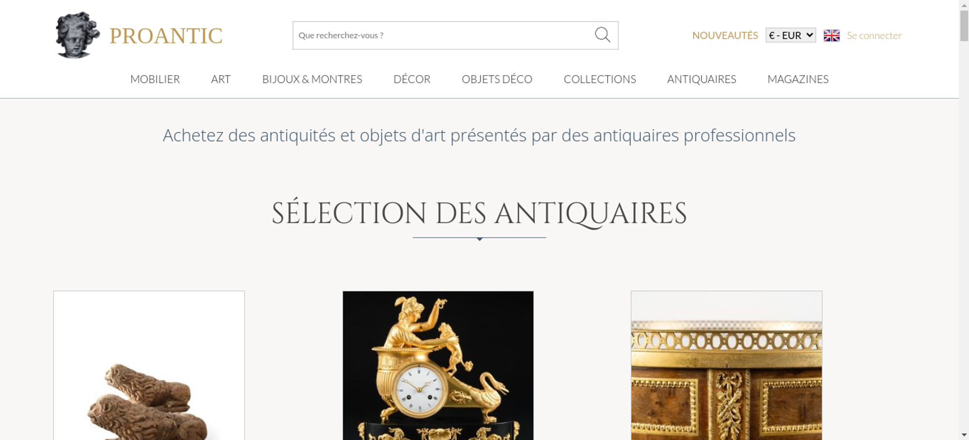Open the DÉCOR menu
Viewport: 969px width, 440px height.
412,79
